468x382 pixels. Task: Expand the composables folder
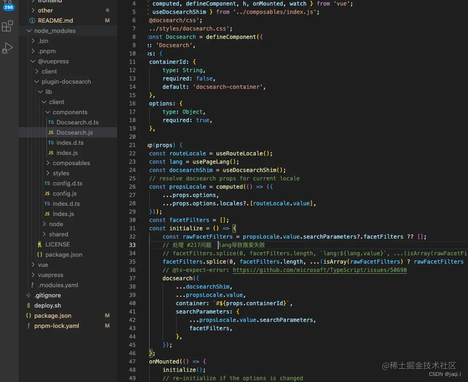(48, 163)
